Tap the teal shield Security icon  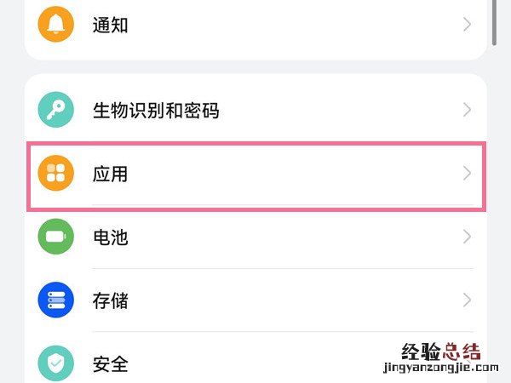(56, 363)
